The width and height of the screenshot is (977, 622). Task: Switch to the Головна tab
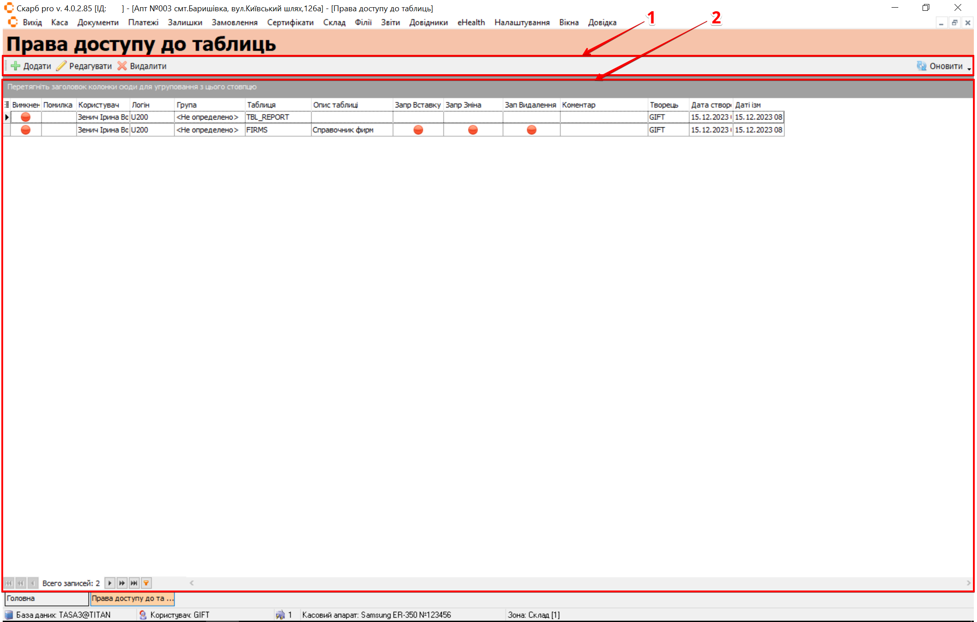click(46, 599)
